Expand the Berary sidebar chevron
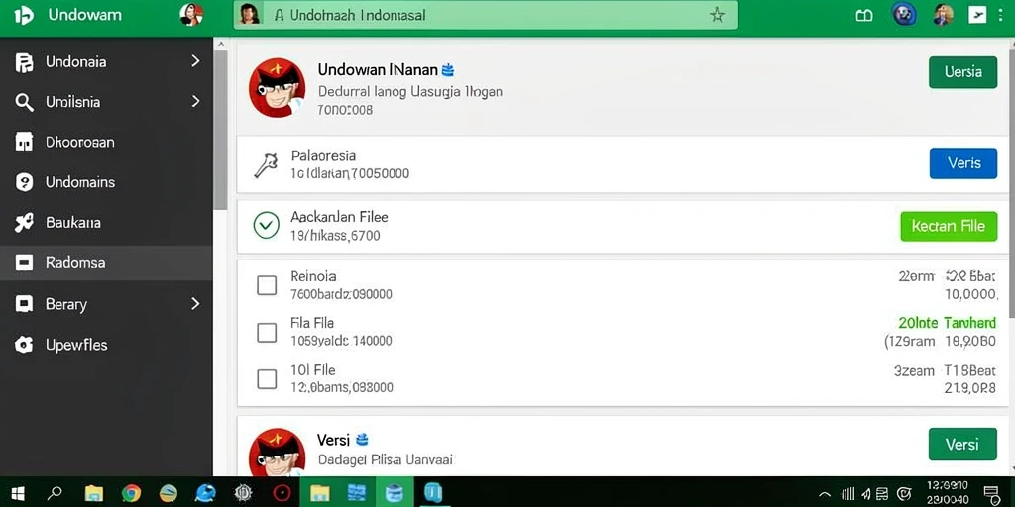 195,303
